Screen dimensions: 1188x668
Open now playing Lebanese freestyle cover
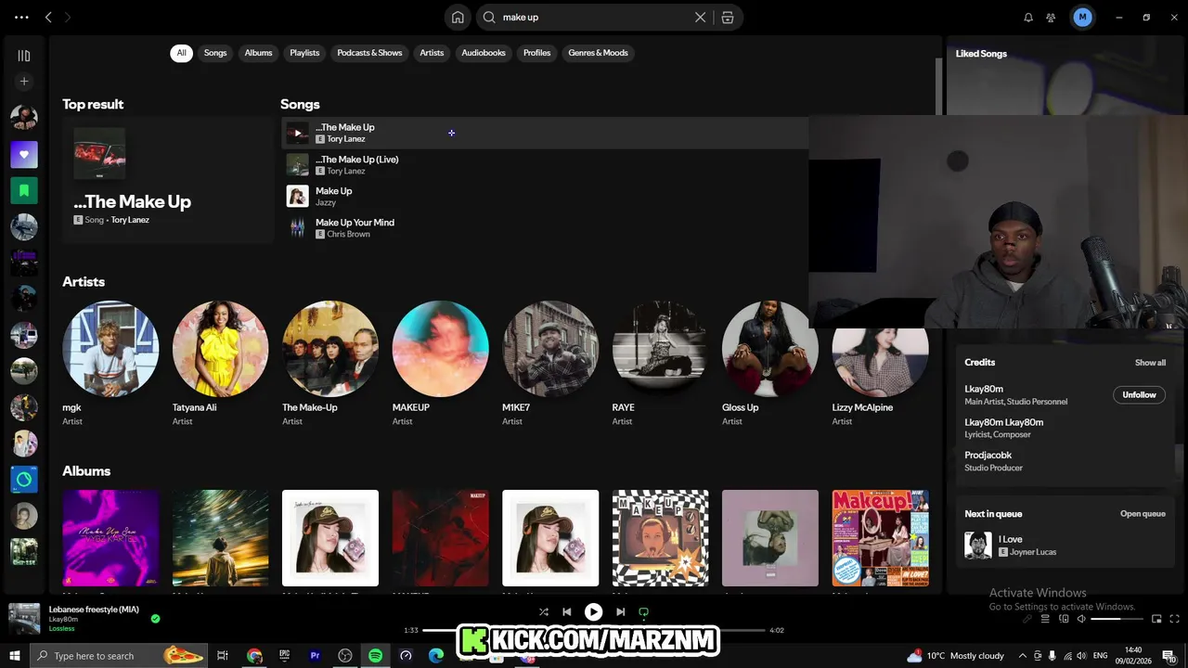[x=24, y=619]
